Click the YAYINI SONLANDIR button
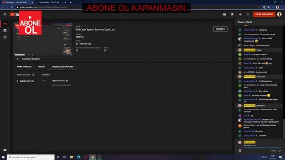The image size is (285, 160). click(x=264, y=14)
